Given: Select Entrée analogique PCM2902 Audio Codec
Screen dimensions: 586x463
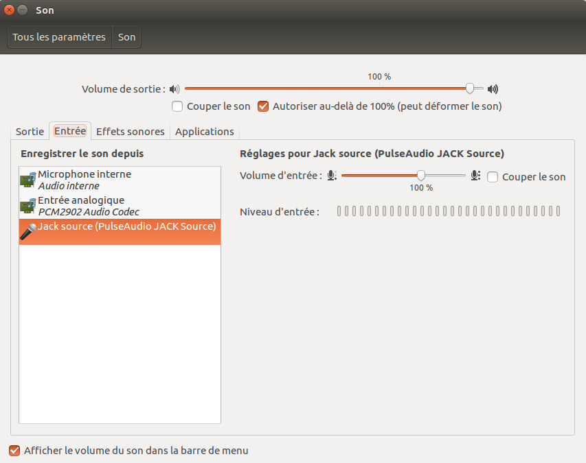Looking at the screenshot, I should point(120,206).
